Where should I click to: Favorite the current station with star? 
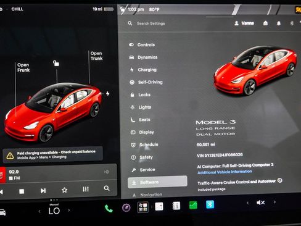click(x=65, y=190)
